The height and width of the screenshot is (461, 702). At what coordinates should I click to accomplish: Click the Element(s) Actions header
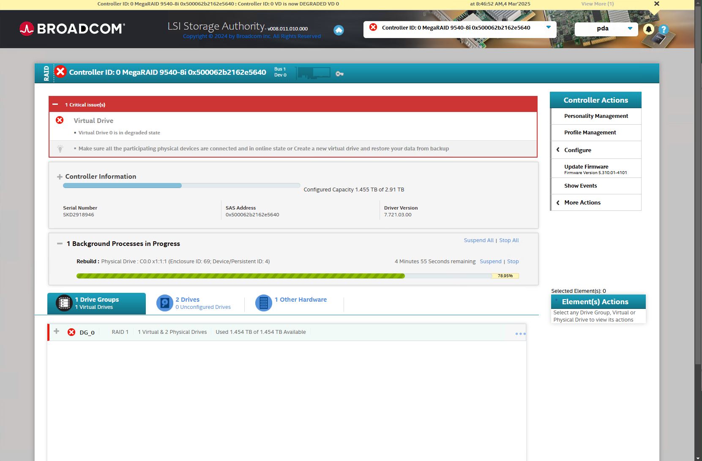[x=598, y=302]
